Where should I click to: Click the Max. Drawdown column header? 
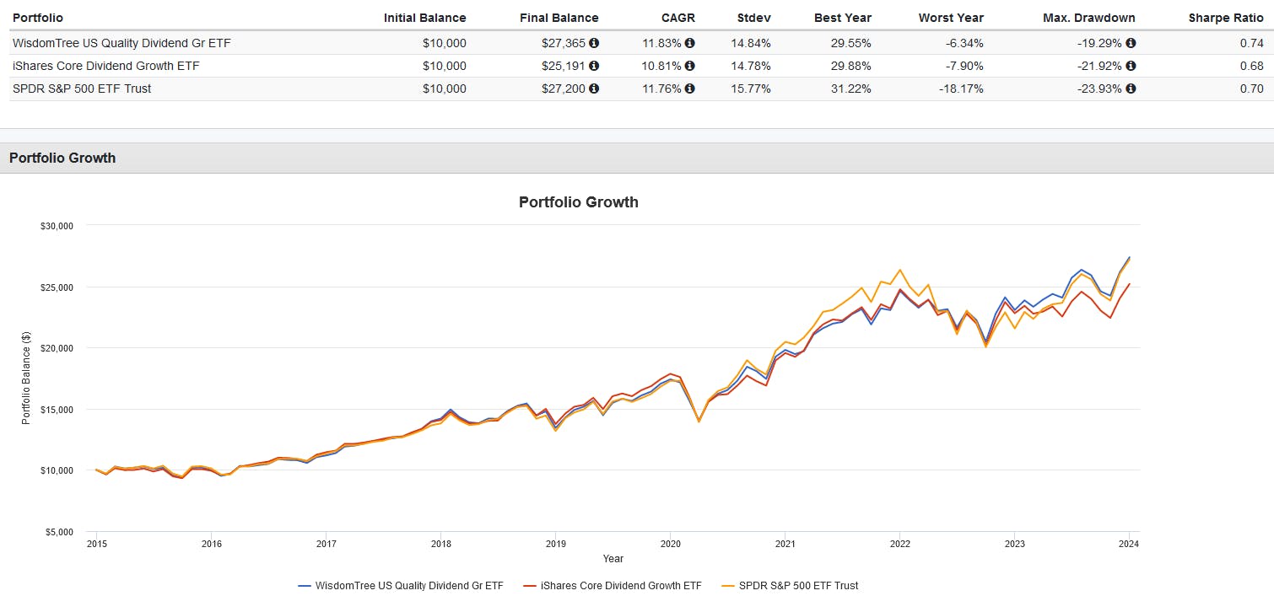[1089, 17]
